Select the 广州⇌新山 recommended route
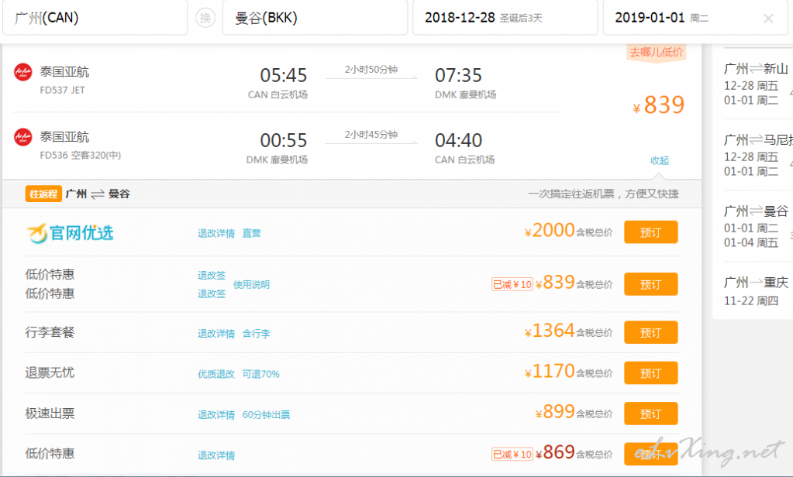This screenshot has width=793, height=477. click(x=757, y=84)
